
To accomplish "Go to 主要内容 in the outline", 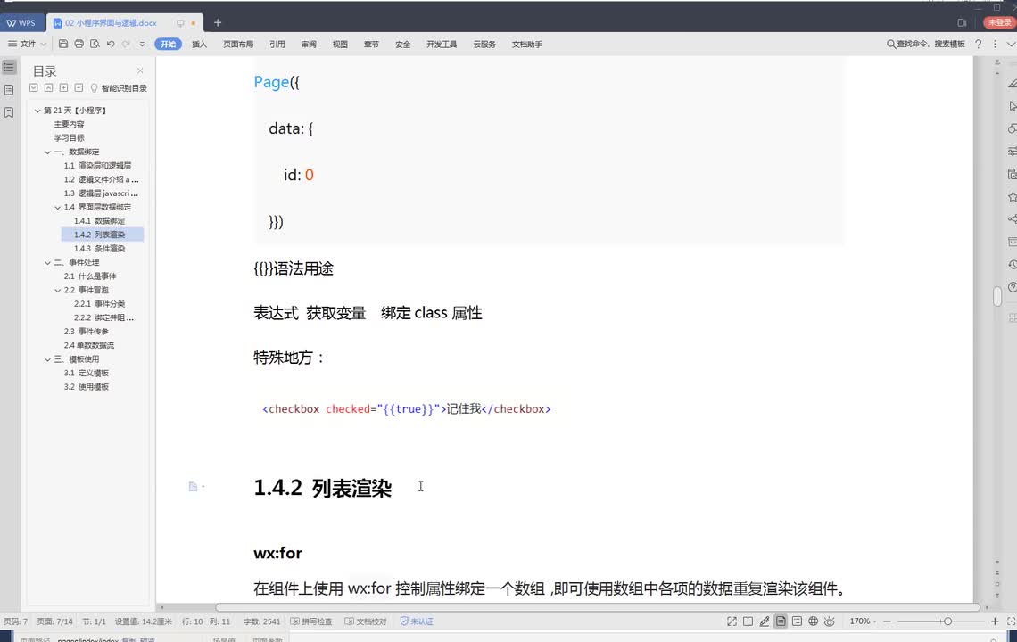I will [x=69, y=124].
